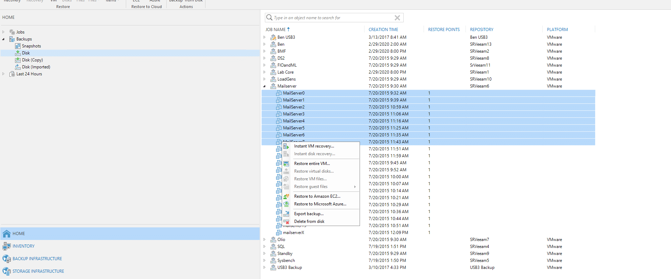671x279 pixels.
Task: Clear the search box with X
Action: click(397, 18)
